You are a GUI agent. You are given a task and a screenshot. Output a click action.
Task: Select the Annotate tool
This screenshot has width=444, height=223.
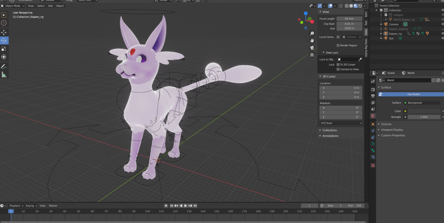4,67
